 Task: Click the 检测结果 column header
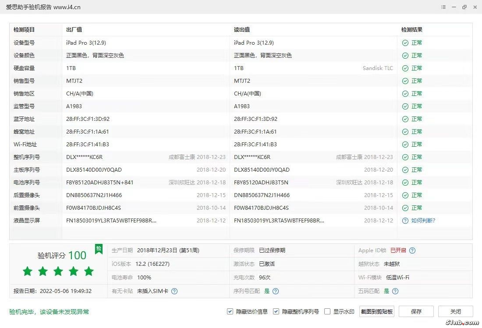pos(412,30)
